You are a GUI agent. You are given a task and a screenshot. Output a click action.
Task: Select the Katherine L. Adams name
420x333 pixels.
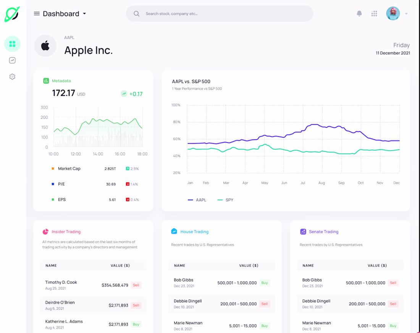pos(64,322)
